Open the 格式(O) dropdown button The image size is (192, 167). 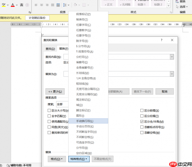[x=57, y=159]
